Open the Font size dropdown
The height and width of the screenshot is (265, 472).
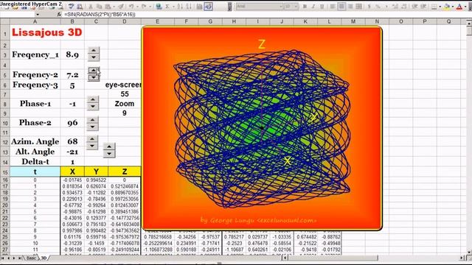tap(296, 7)
